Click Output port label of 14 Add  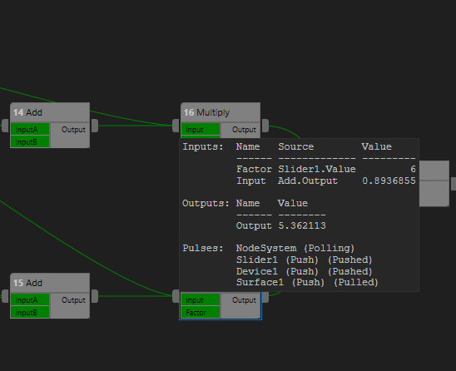[x=73, y=130]
